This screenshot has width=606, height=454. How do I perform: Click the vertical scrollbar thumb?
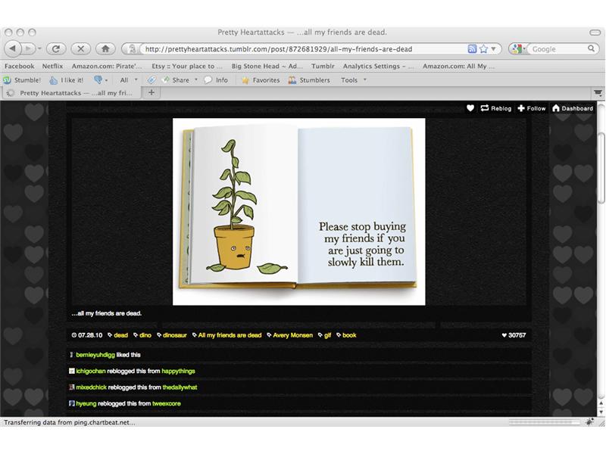601,168
